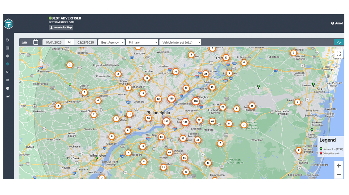Click the end date field 02/28/2025
The width and height of the screenshot is (349, 195).
pos(86,42)
